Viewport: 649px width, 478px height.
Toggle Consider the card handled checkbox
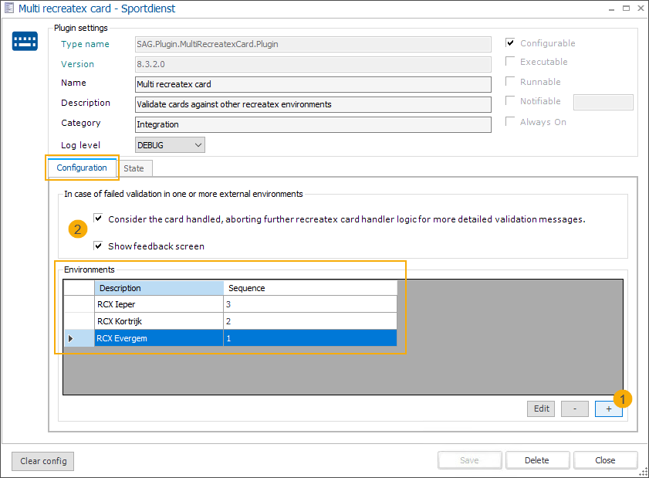pyautogui.click(x=98, y=219)
